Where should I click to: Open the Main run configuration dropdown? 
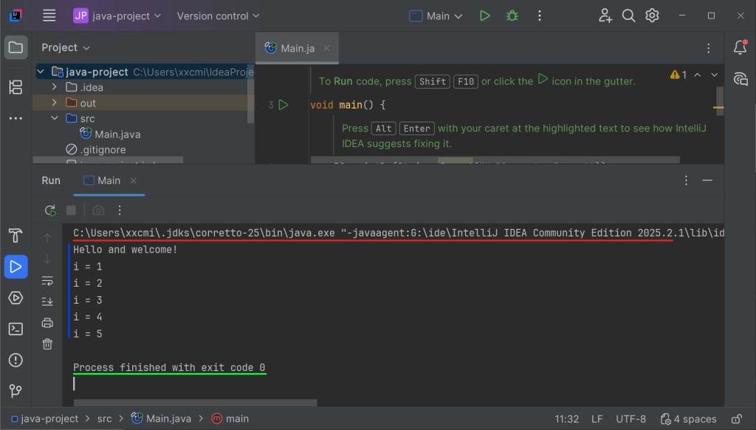tap(436, 16)
